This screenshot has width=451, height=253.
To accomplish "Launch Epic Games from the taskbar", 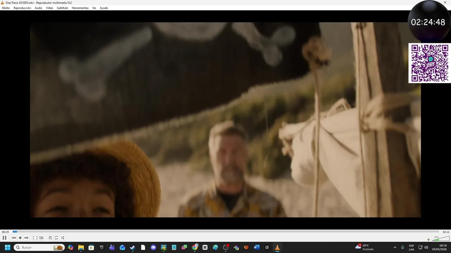I will (x=101, y=247).
